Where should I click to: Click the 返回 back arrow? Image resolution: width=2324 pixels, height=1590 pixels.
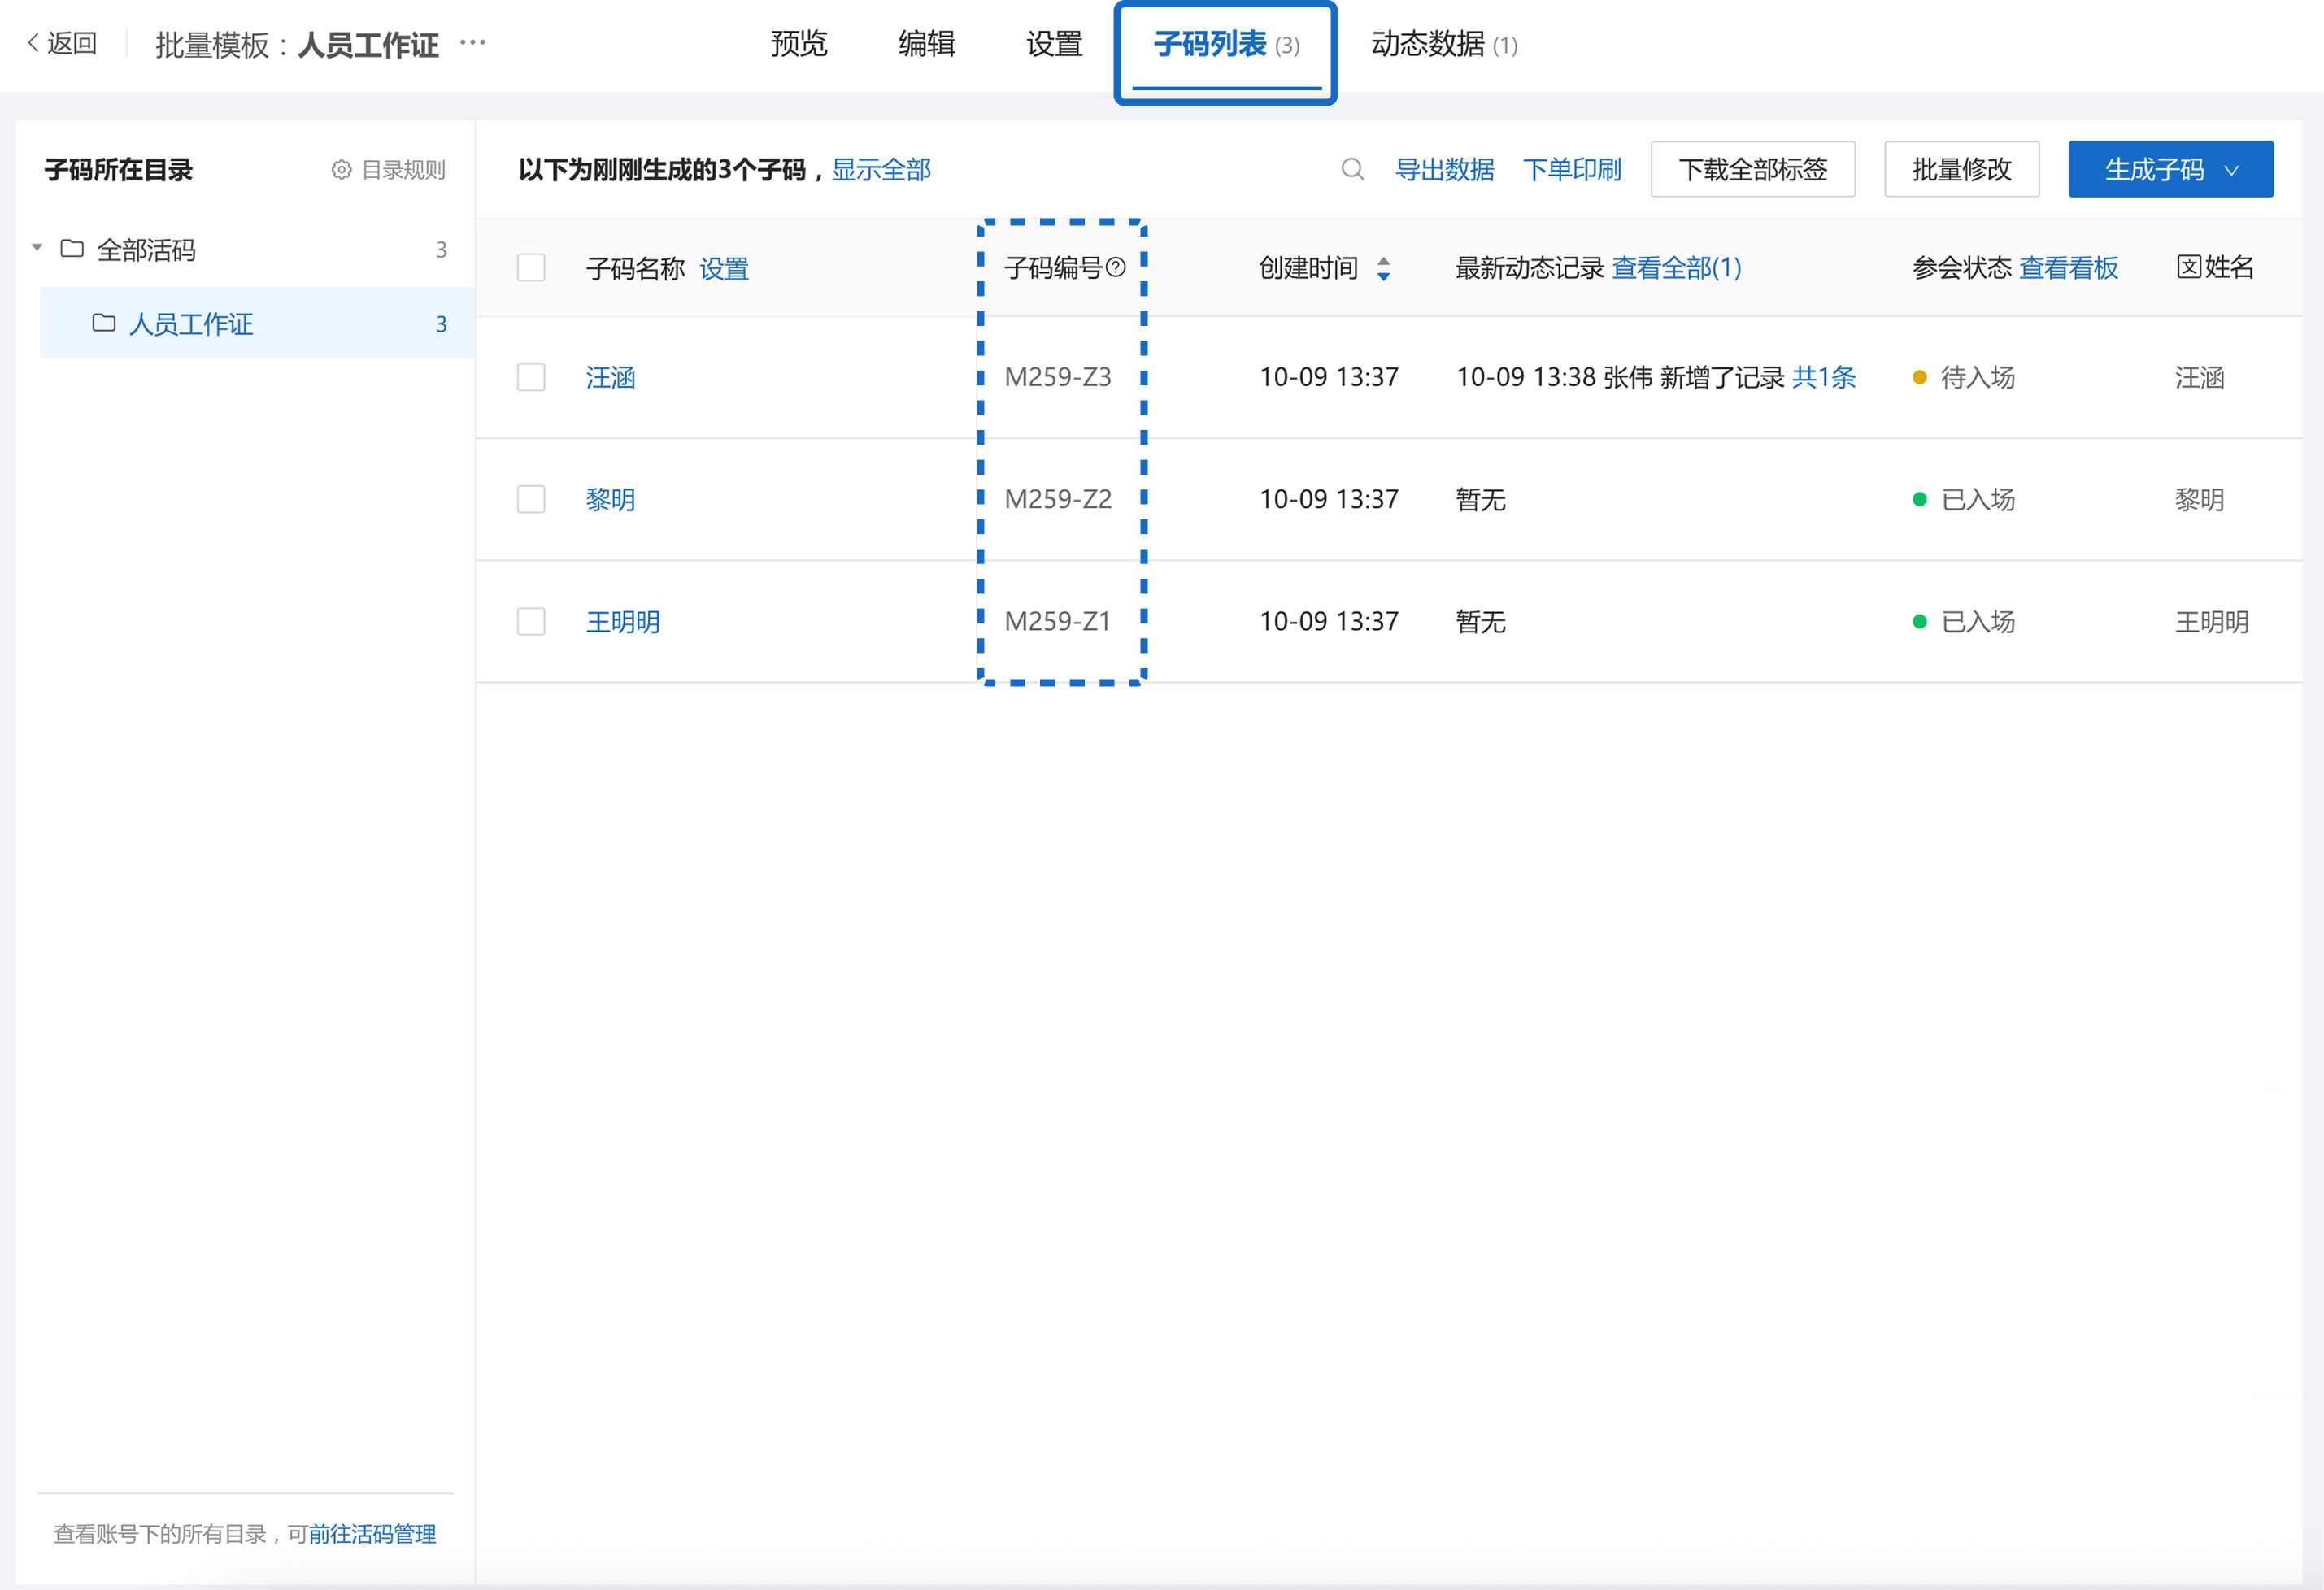pyautogui.click(x=34, y=43)
